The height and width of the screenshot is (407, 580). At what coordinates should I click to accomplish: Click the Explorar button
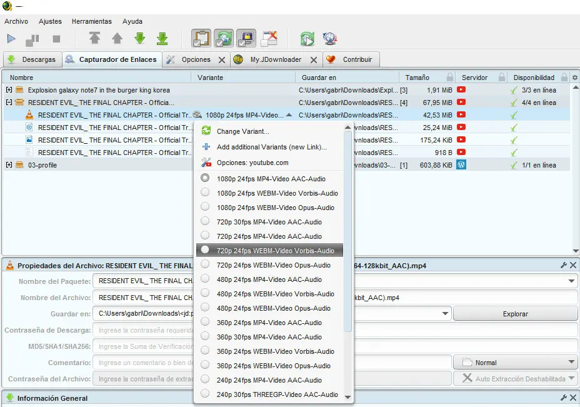pos(515,314)
